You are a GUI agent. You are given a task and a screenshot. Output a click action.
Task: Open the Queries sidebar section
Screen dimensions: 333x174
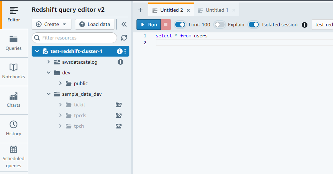pyautogui.click(x=14, y=43)
